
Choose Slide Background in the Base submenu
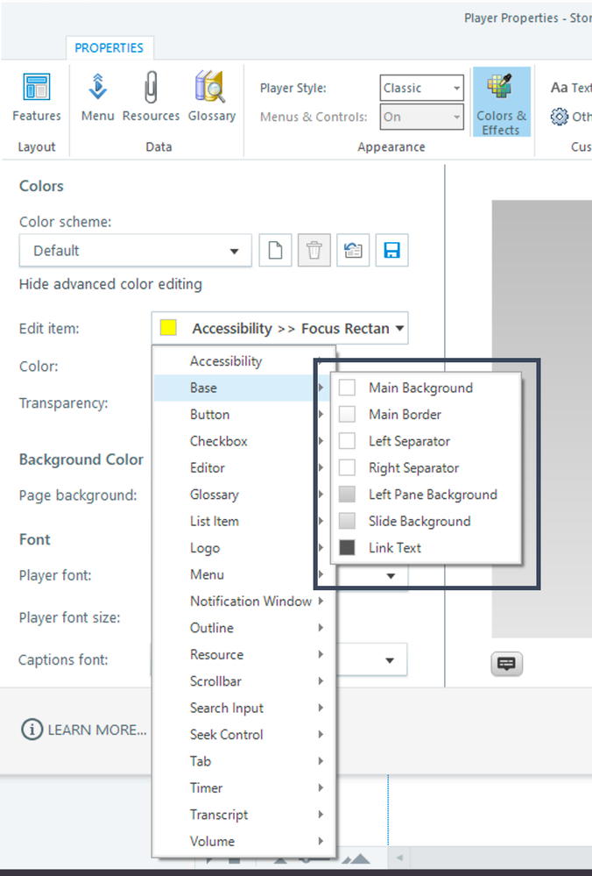click(x=426, y=521)
